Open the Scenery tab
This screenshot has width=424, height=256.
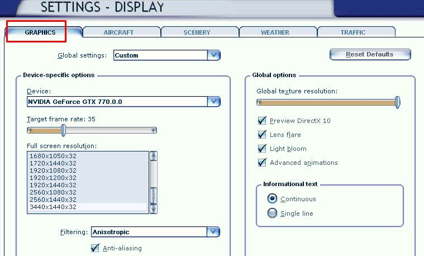tap(197, 32)
